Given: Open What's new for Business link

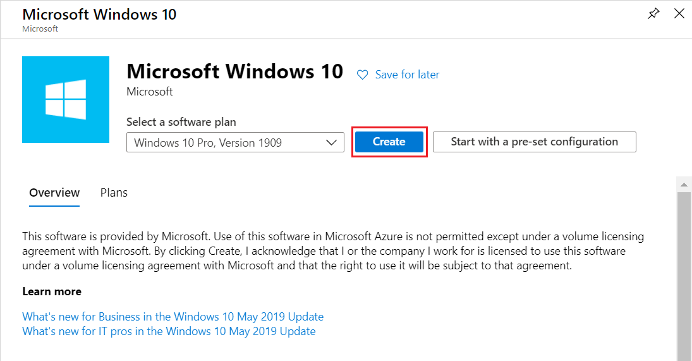Looking at the screenshot, I should tap(173, 317).
